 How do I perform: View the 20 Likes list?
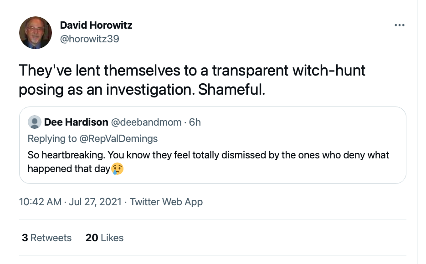point(104,238)
